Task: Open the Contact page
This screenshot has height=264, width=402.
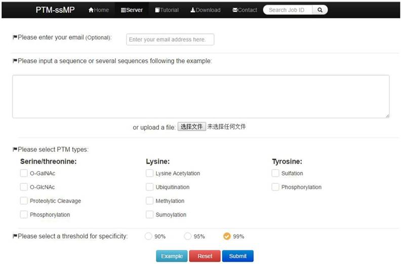Action: (245, 10)
